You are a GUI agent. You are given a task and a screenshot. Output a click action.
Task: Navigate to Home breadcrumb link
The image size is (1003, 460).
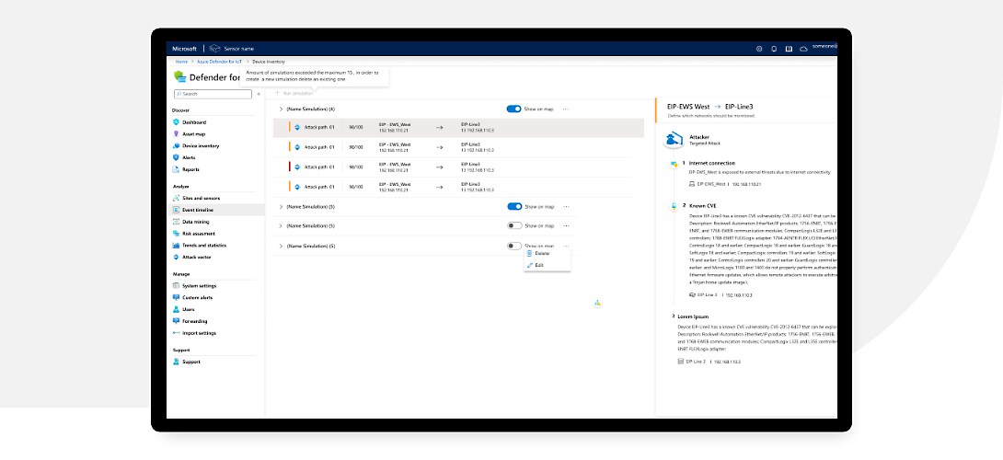click(x=181, y=61)
